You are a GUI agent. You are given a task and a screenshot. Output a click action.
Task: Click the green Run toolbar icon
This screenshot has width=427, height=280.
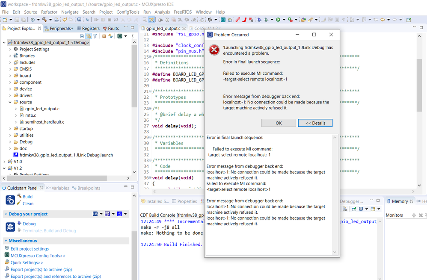point(278,20)
